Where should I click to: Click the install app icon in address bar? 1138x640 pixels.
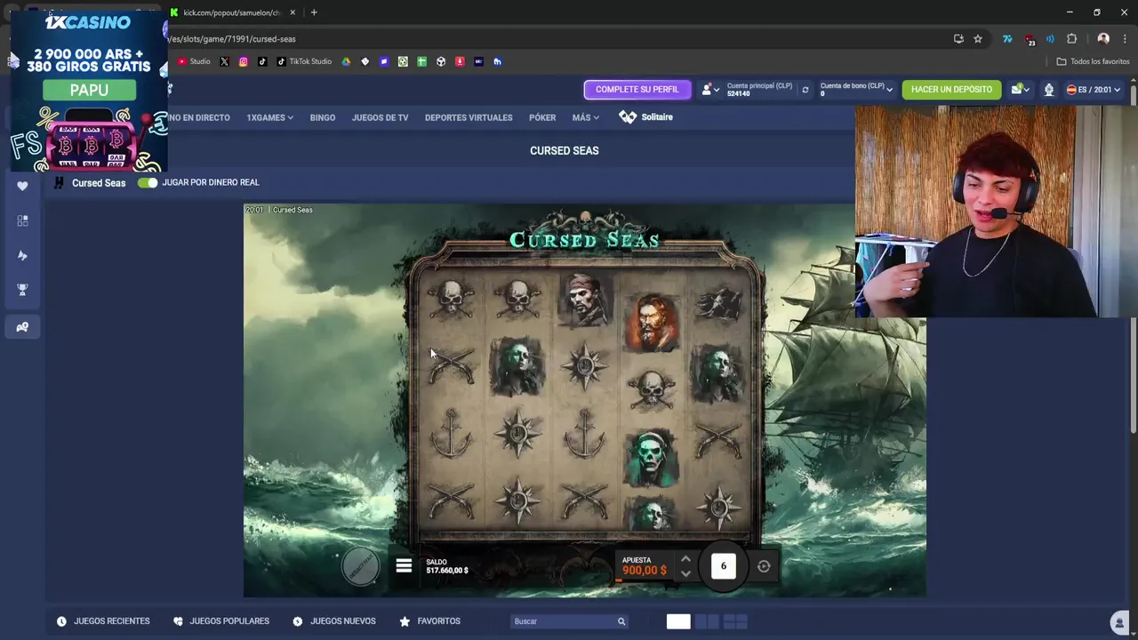pyautogui.click(x=958, y=39)
